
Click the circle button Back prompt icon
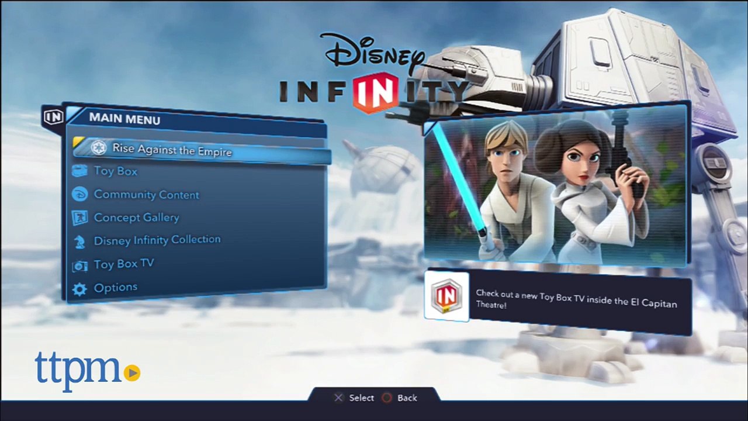tap(387, 398)
